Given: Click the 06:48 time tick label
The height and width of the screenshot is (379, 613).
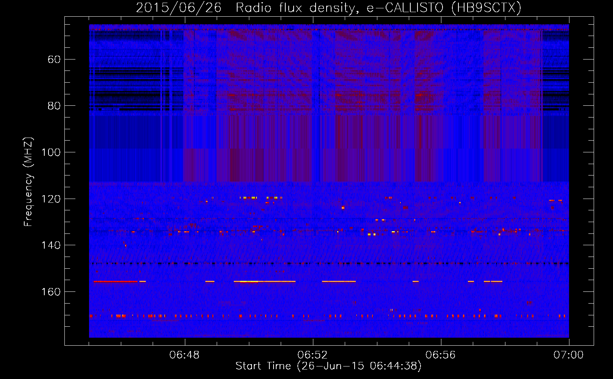Looking at the screenshot, I should pyautogui.click(x=185, y=355).
